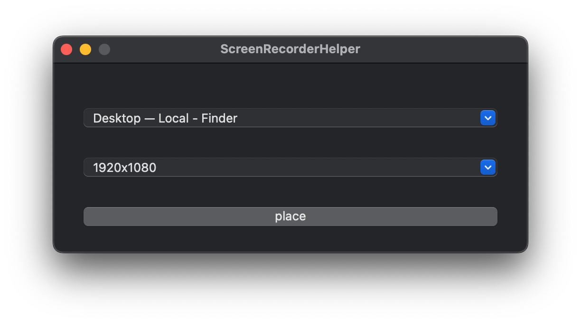
Task: Expand the target window chooser popup
Action: [x=290, y=118]
